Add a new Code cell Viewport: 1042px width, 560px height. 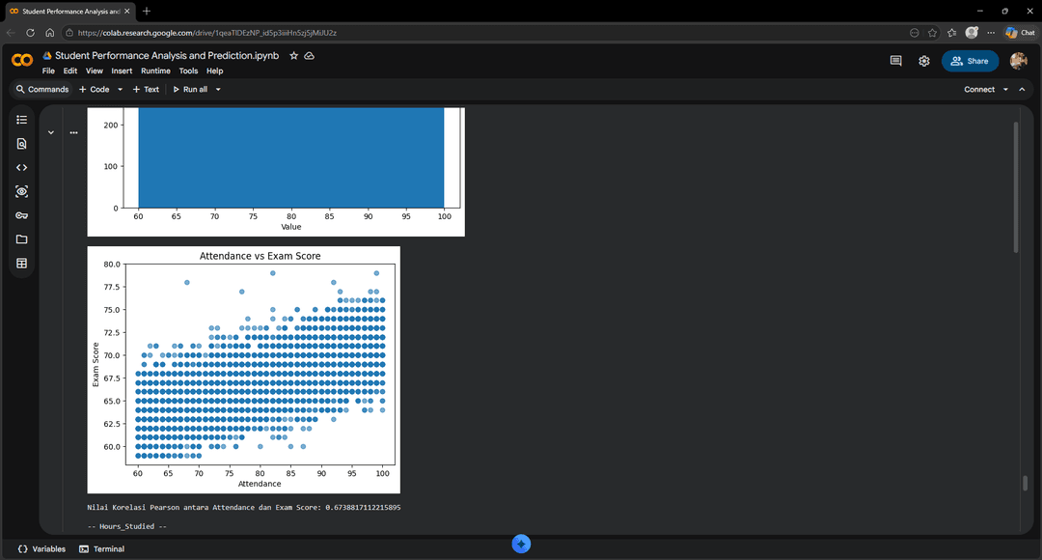pos(95,89)
